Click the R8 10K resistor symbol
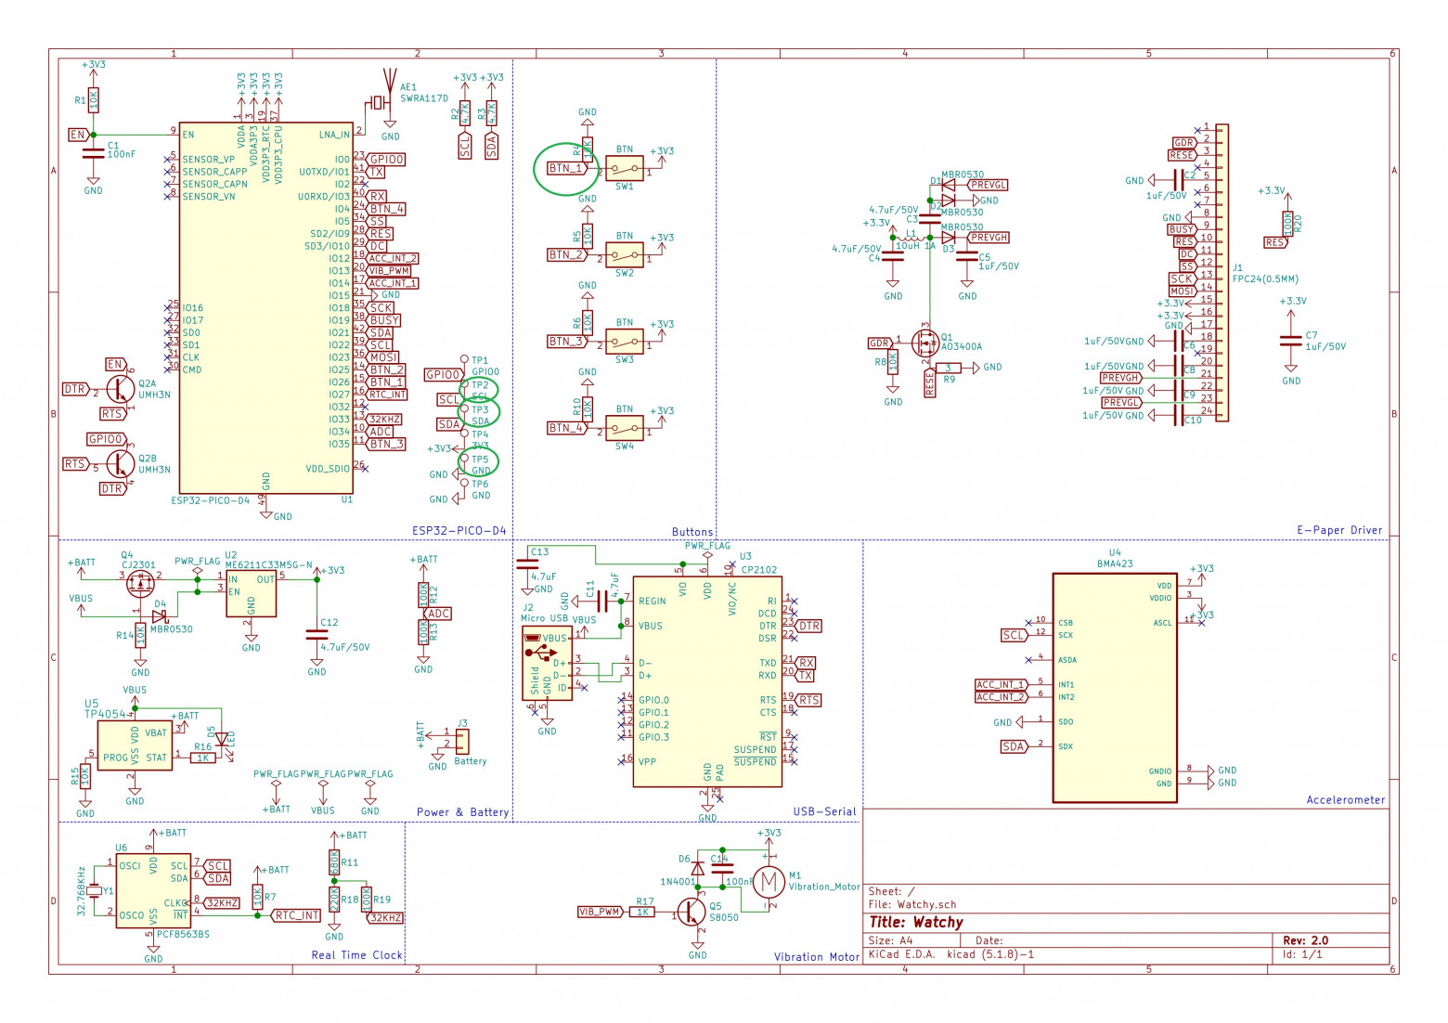Viewport: 1448px width, 1023px height. [x=893, y=362]
